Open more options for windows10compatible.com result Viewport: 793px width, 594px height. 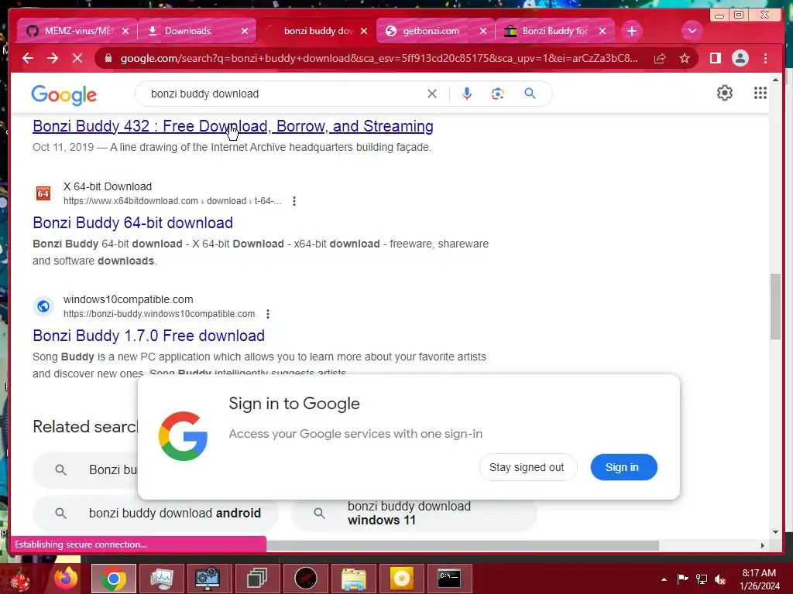(x=267, y=314)
